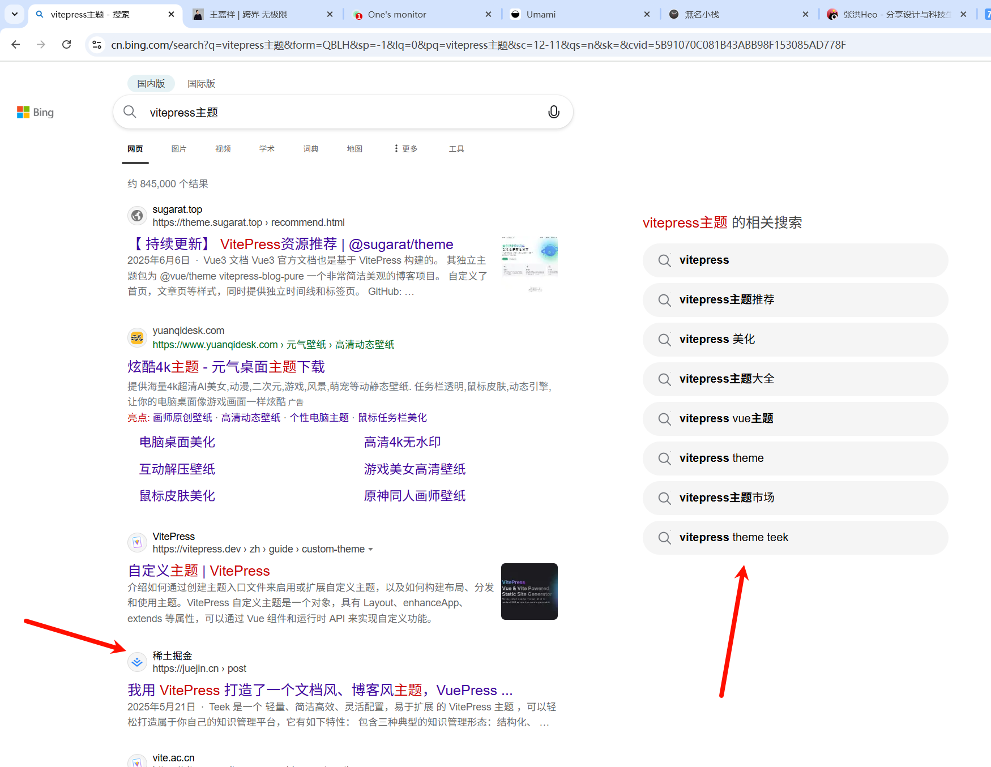Open the 个性电脑主题 highlight link

[319, 418]
